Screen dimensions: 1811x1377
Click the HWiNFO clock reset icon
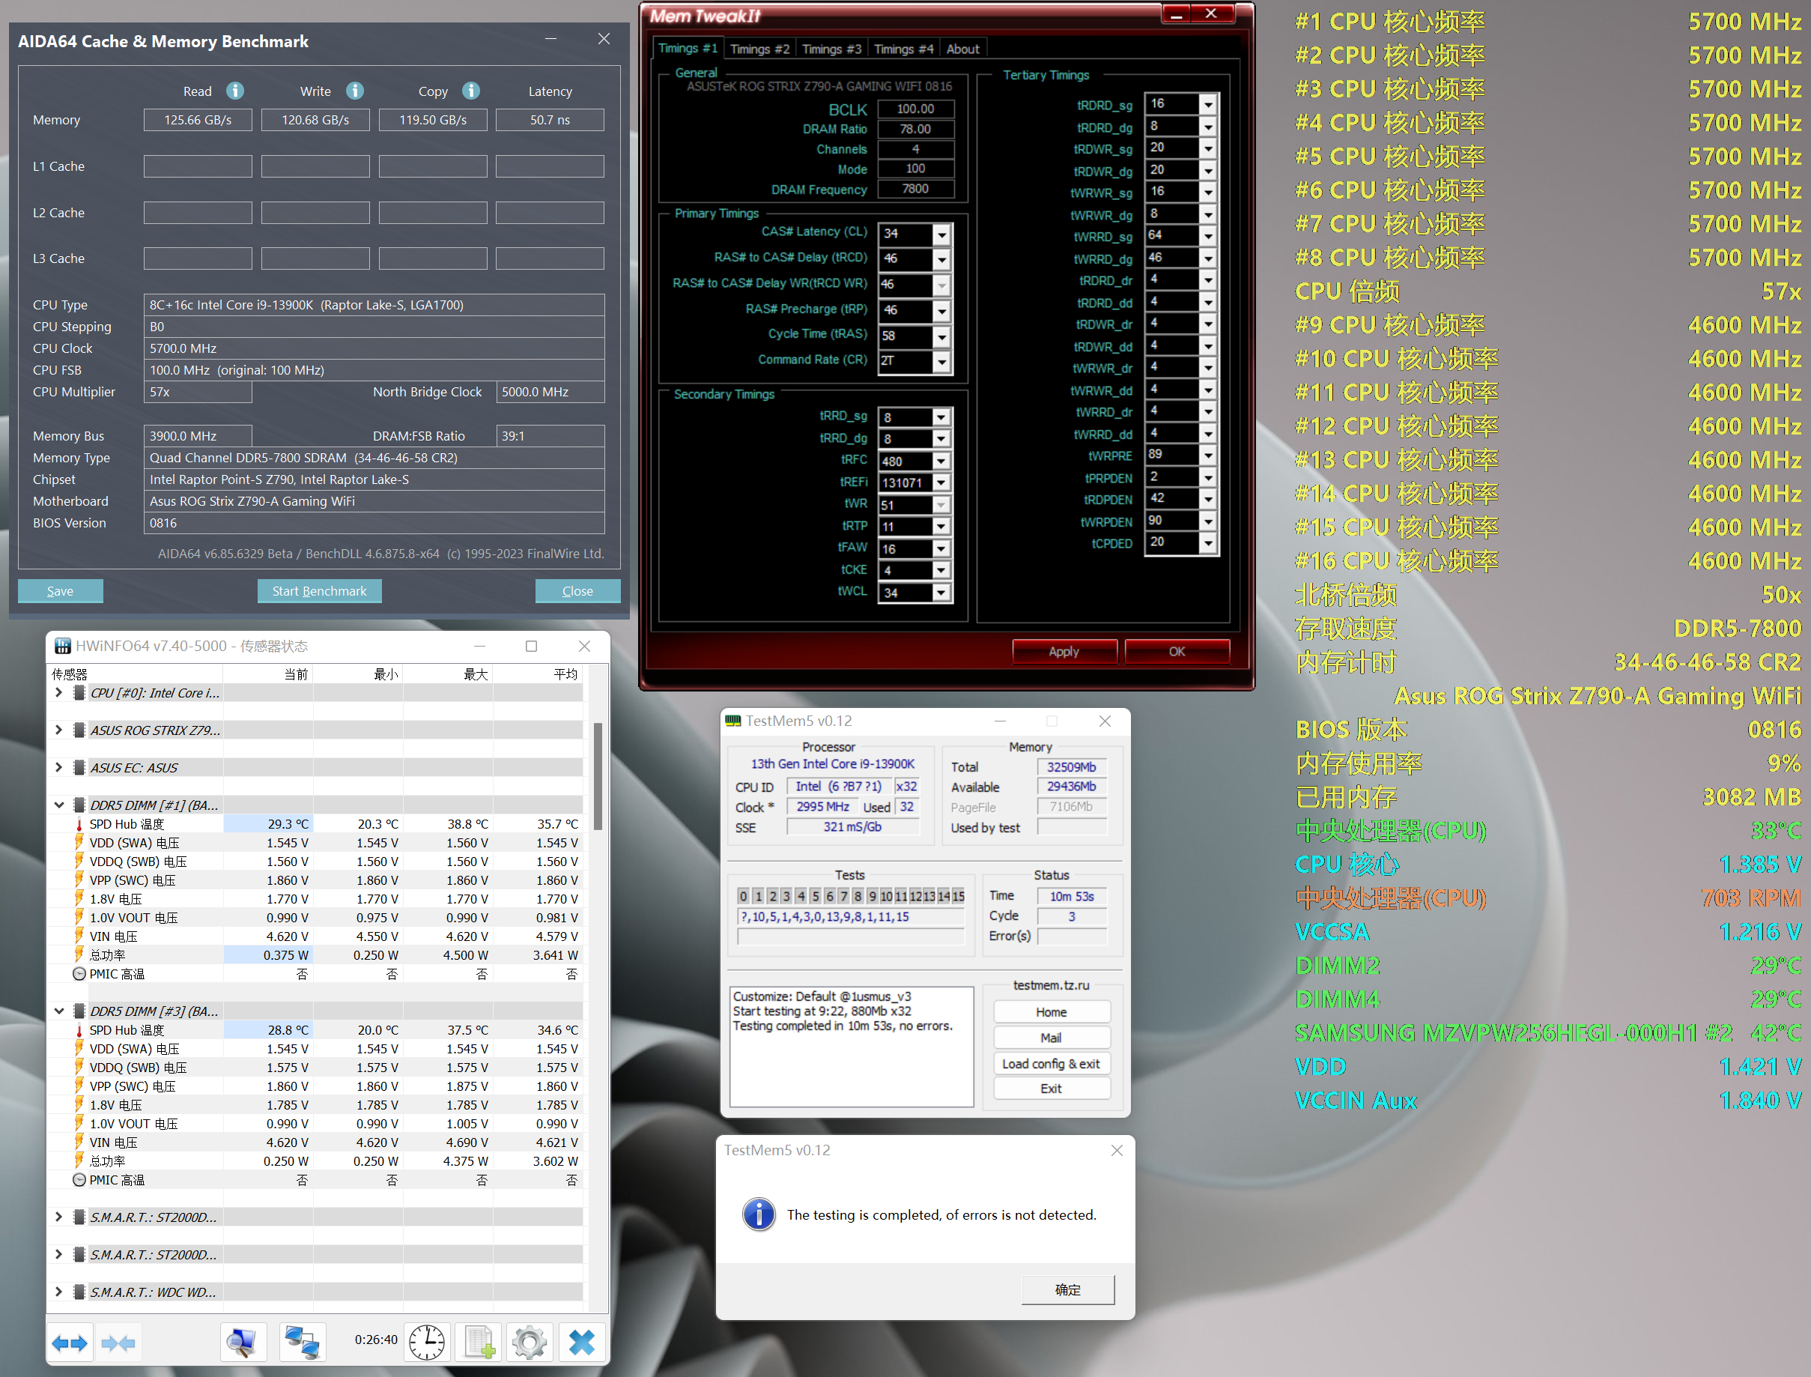(427, 1343)
